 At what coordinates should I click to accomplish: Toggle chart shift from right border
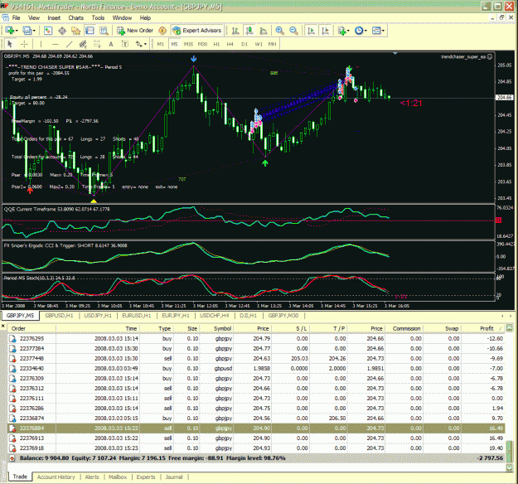point(325,31)
